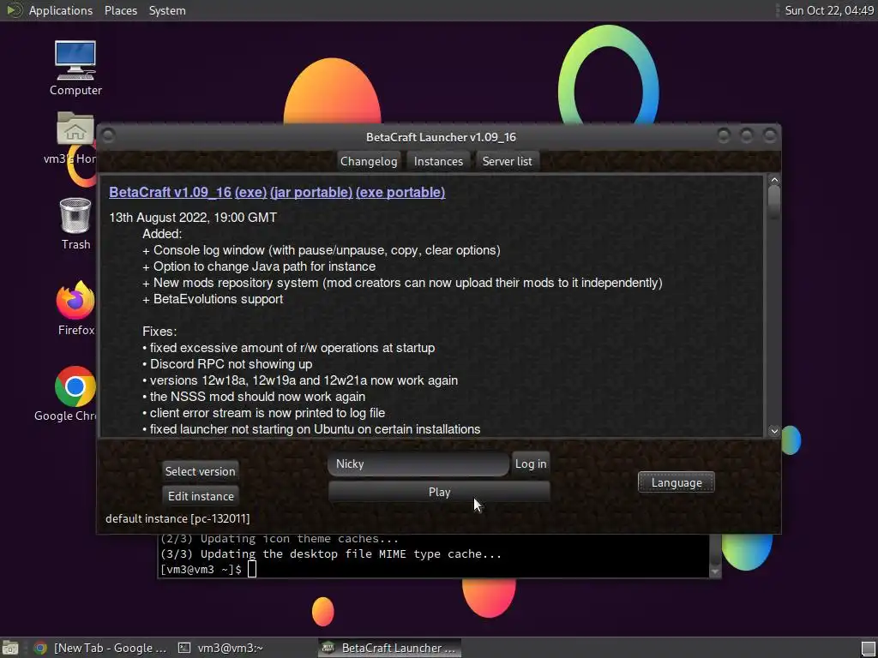878x658 pixels.
Task: Click the (exe portable) download link
Action: point(400,192)
